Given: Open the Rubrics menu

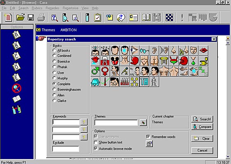Looking at the screenshot, I should tap(37, 8).
